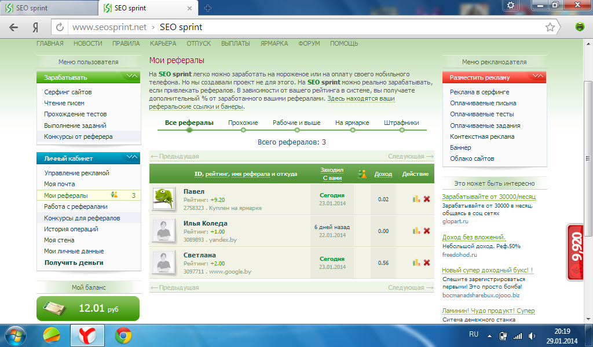This screenshot has height=347, width=593.
Task: Click the network signal tray icon
Action: point(517,335)
